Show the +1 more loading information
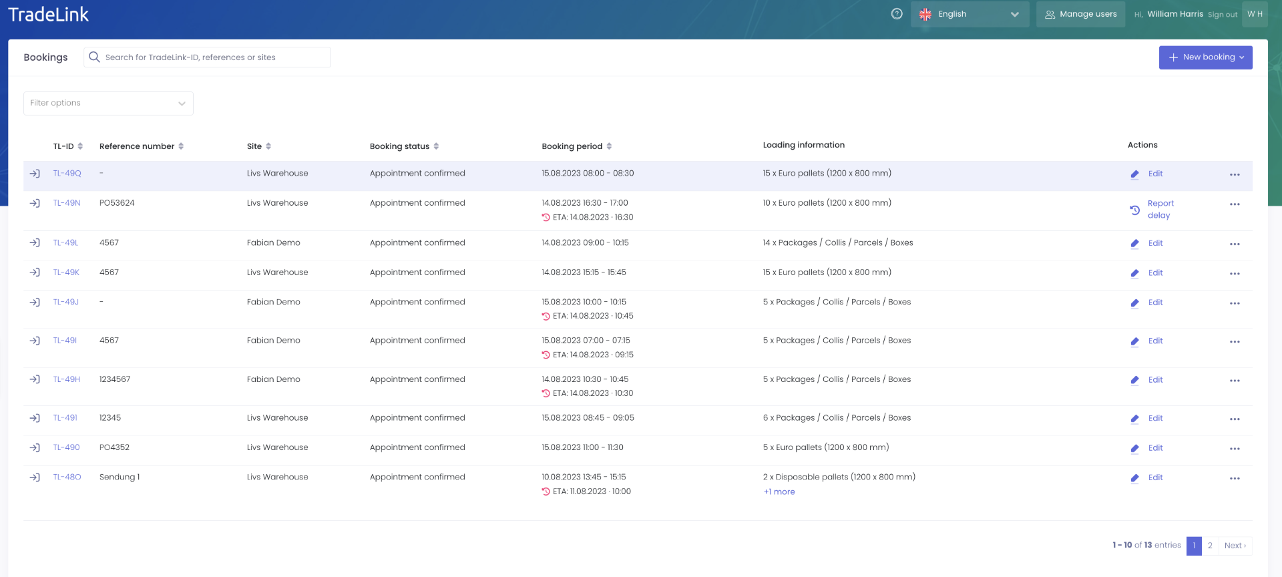1282x577 pixels. pyautogui.click(x=779, y=492)
